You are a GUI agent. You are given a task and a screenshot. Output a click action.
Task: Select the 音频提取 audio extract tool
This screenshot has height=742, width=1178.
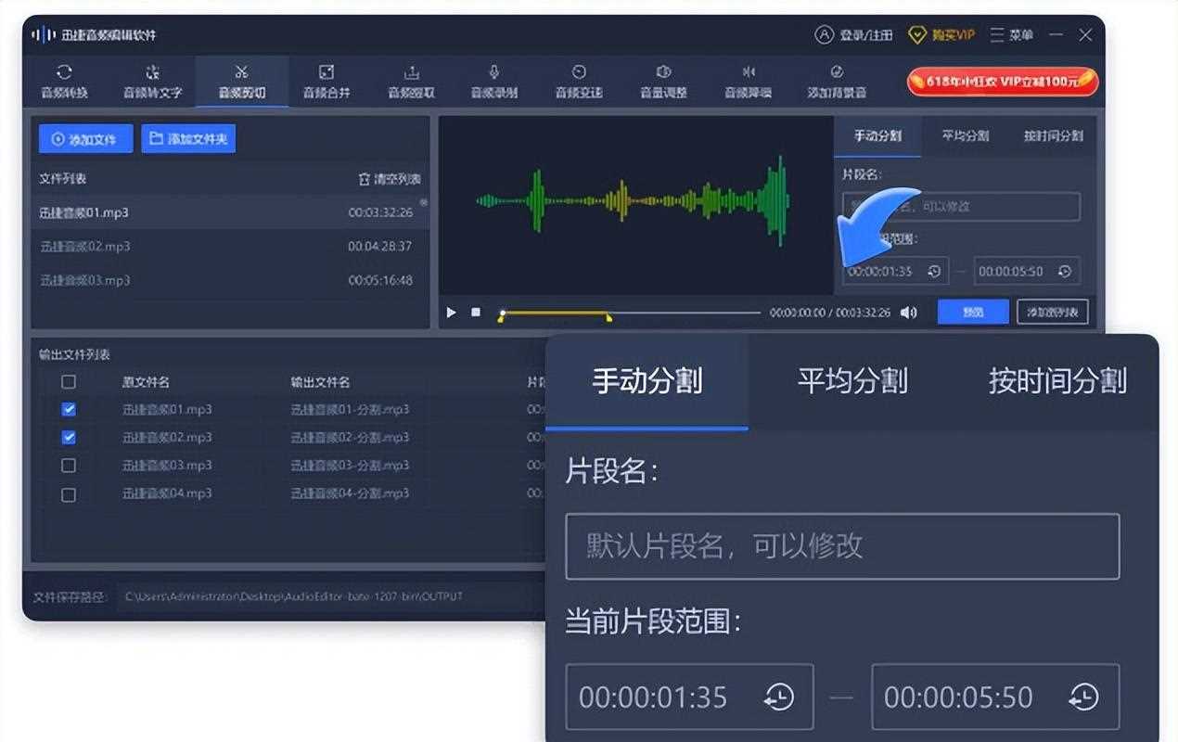tap(411, 82)
